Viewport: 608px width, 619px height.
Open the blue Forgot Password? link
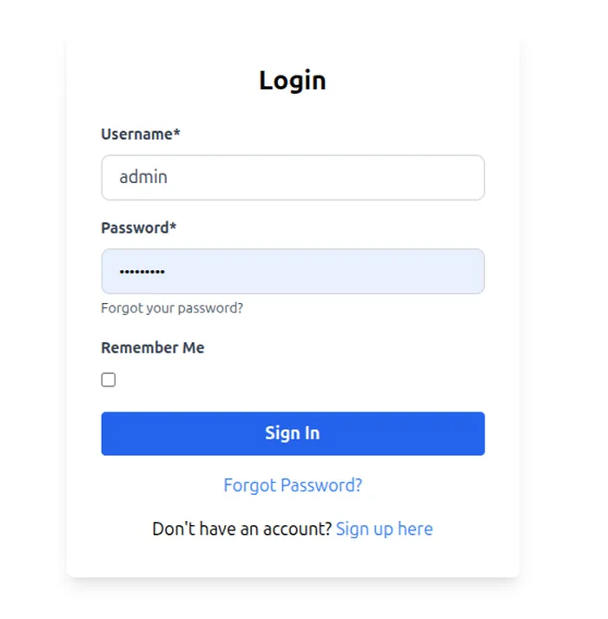tap(293, 485)
